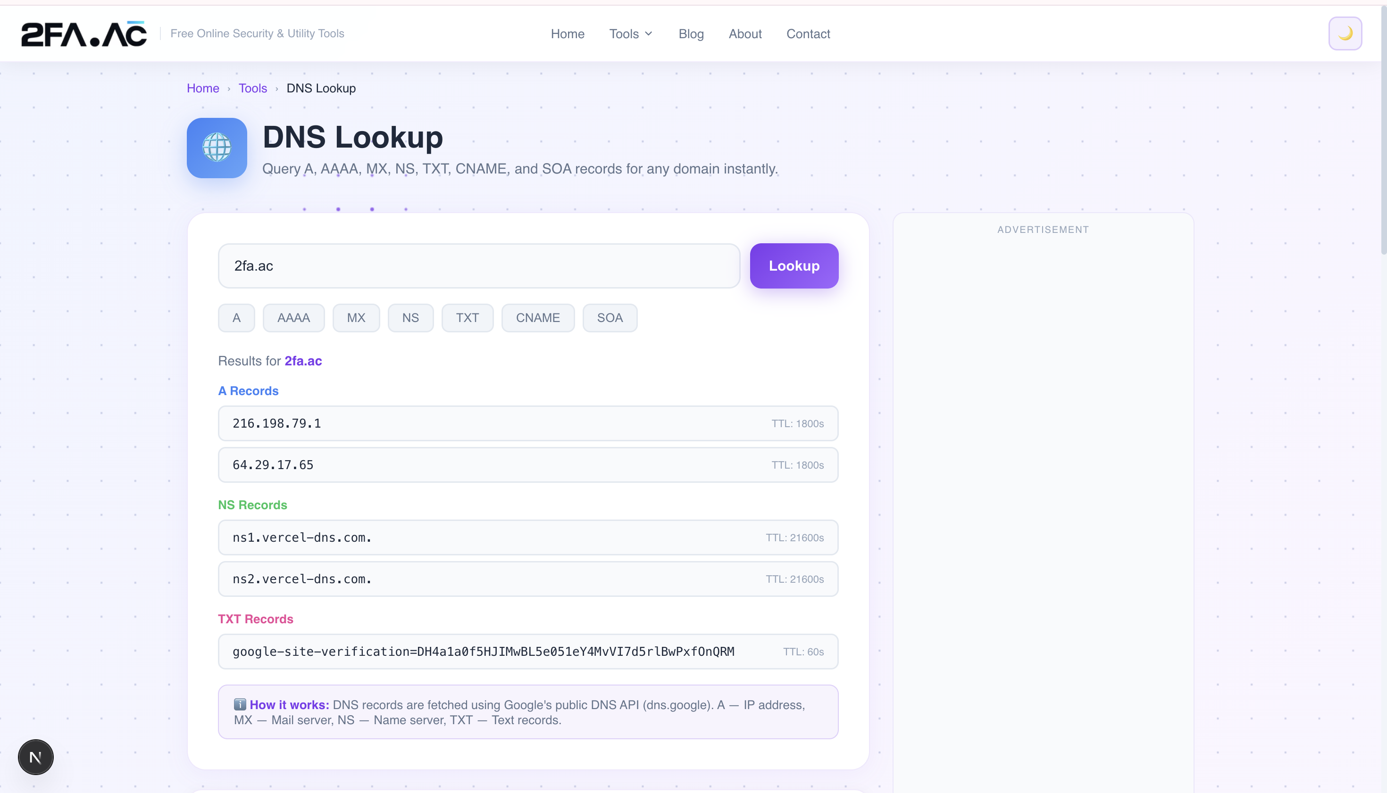
Task: Click the ADVERTISEMENT label
Action: 1043,229
